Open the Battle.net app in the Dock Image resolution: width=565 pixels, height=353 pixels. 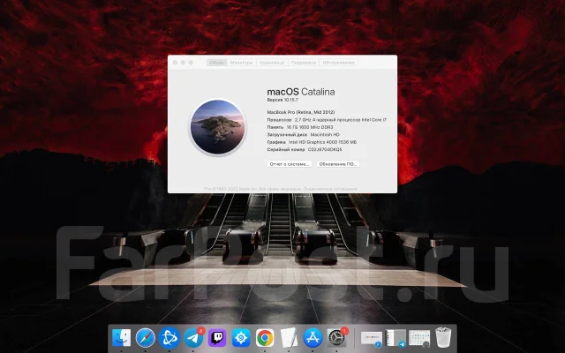pos(169,338)
